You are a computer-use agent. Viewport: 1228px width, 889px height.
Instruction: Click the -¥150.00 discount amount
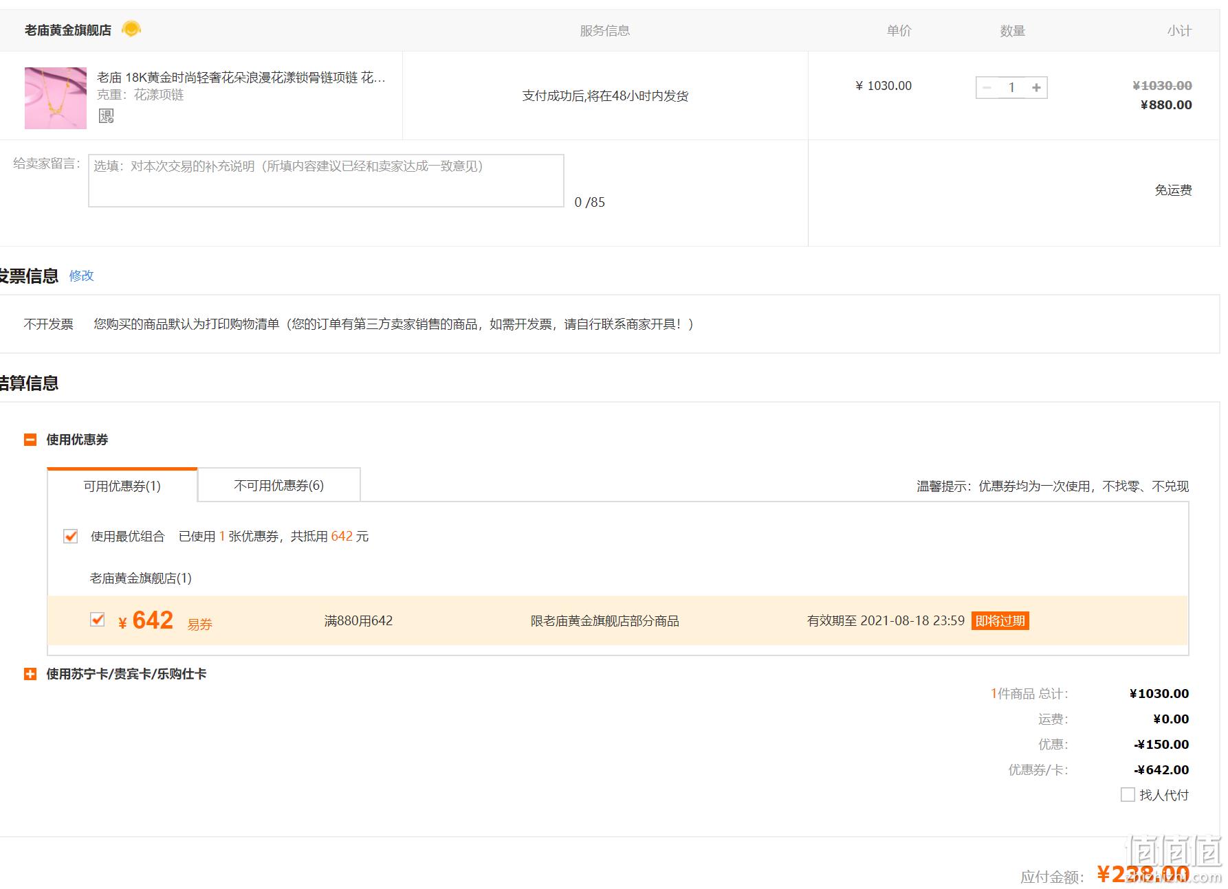(x=1161, y=745)
